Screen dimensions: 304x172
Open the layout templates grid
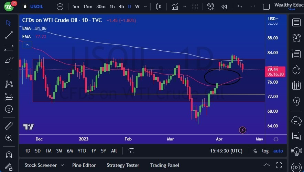coord(194,7)
